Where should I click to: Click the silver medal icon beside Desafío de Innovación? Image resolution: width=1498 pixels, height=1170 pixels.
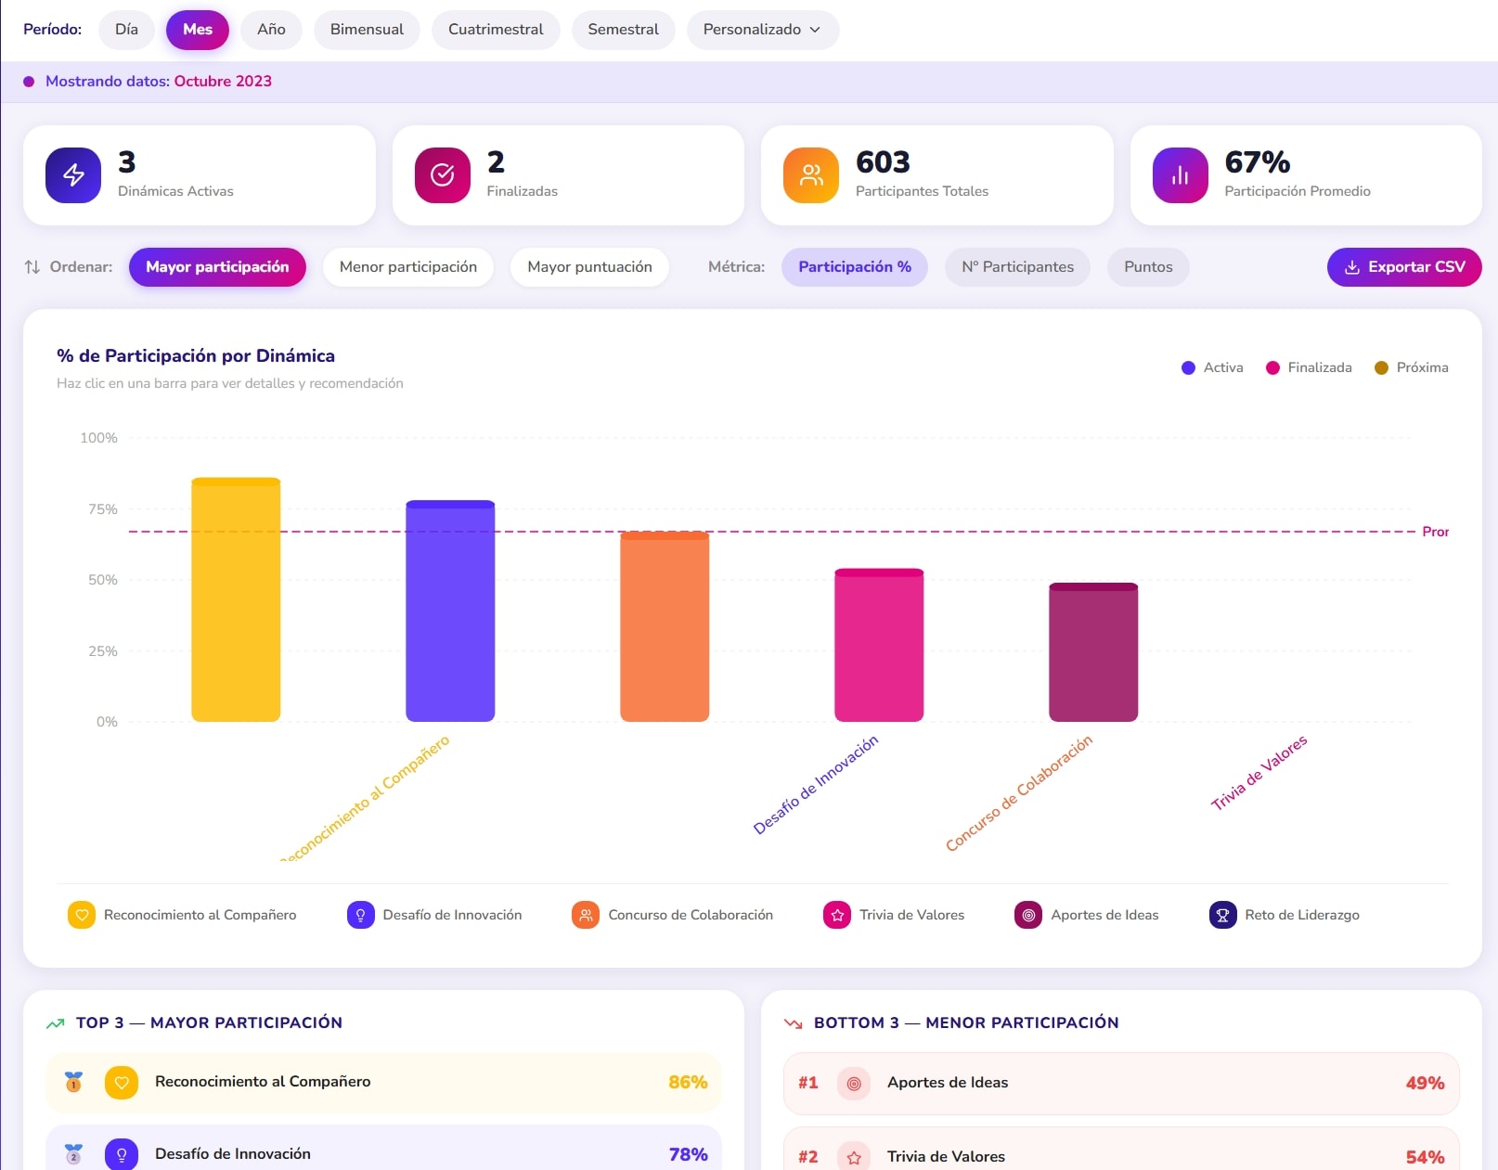click(73, 1154)
